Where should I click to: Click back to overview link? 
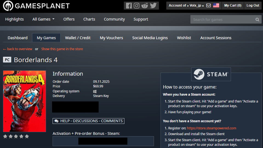click(x=18, y=49)
